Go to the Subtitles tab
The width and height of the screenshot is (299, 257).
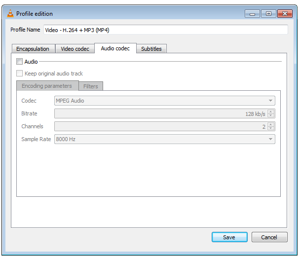click(x=151, y=49)
